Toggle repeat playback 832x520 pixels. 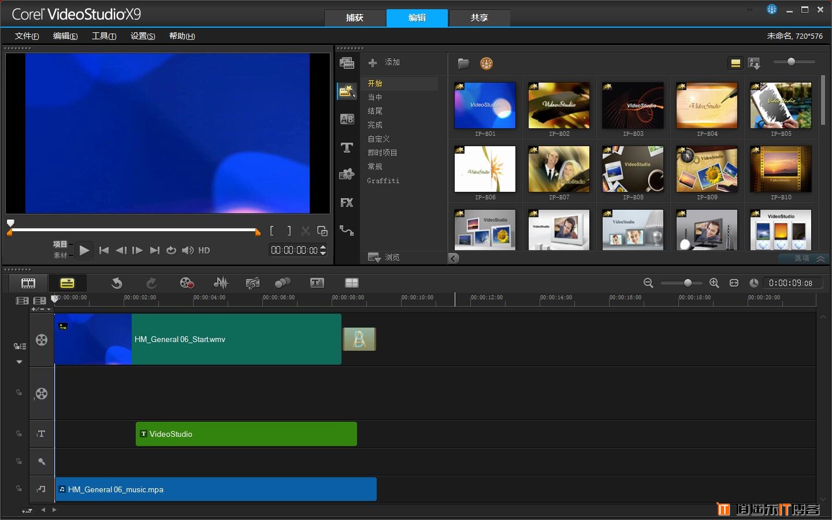click(x=171, y=250)
